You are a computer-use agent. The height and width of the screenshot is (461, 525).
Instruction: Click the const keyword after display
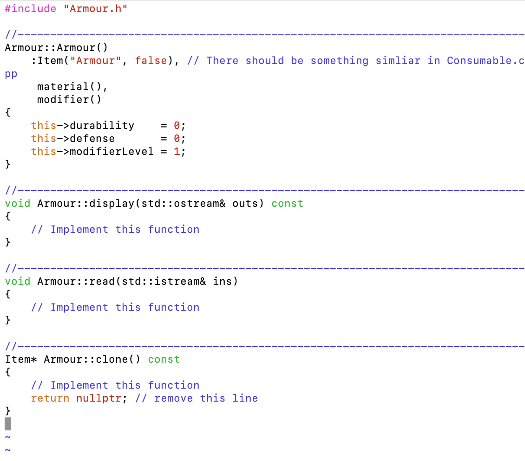tap(287, 203)
